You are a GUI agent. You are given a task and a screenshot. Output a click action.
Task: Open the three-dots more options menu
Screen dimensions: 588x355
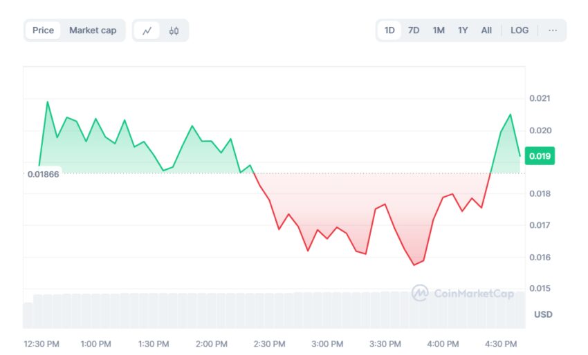click(553, 30)
